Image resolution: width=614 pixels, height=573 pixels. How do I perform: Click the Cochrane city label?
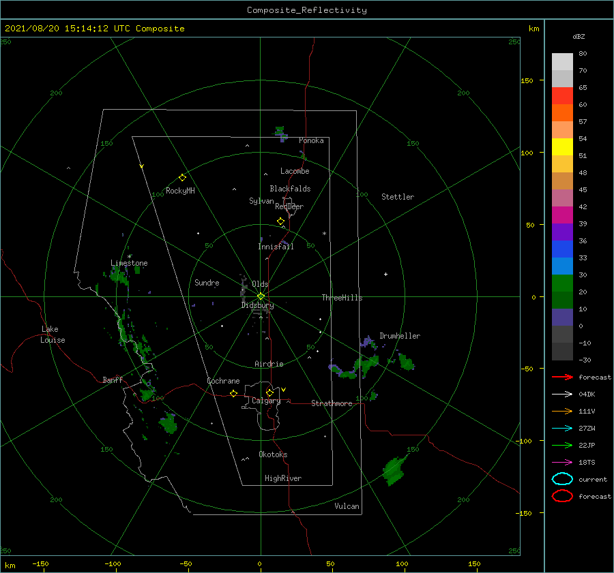click(x=223, y=381)
